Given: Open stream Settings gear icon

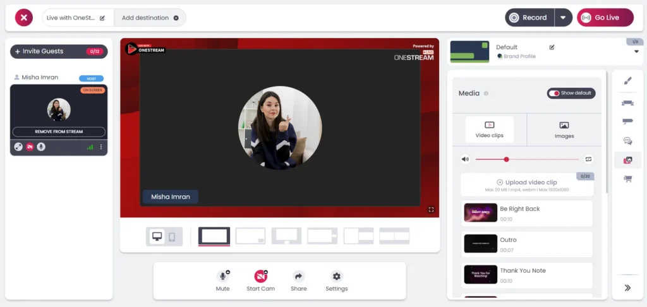Looking at the screenshot, I should click(336, 277).
